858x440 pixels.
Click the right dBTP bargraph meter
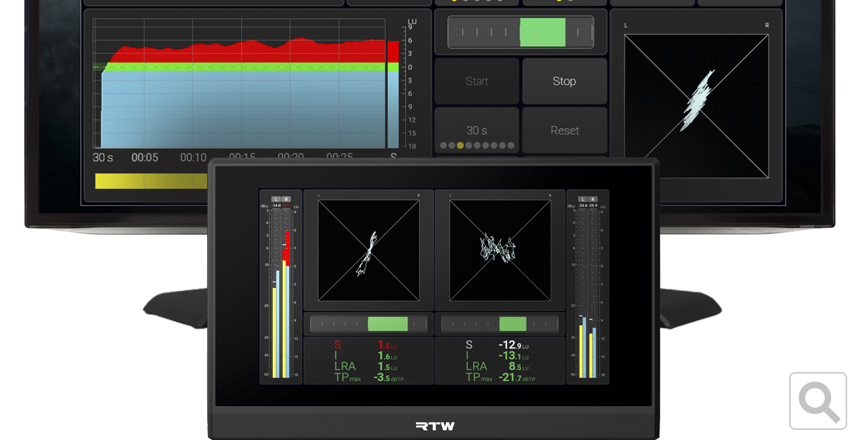click(x=587, y=292)
